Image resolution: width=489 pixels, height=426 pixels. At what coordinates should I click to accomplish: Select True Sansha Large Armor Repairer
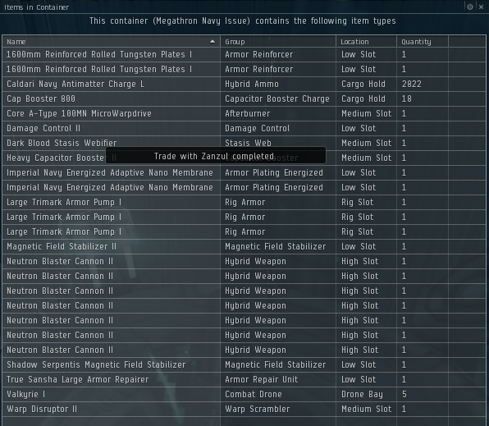tap(244, 379)
